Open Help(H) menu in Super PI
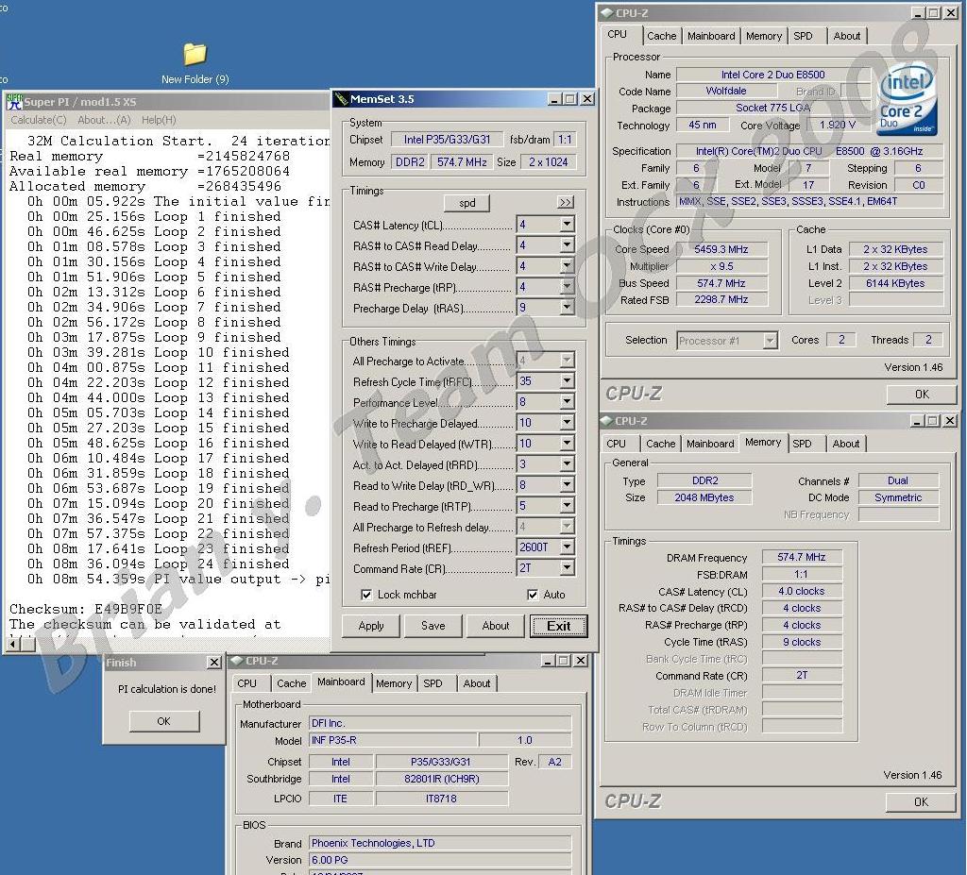Viewport: 967px width, 875px height. pos(159,120)
